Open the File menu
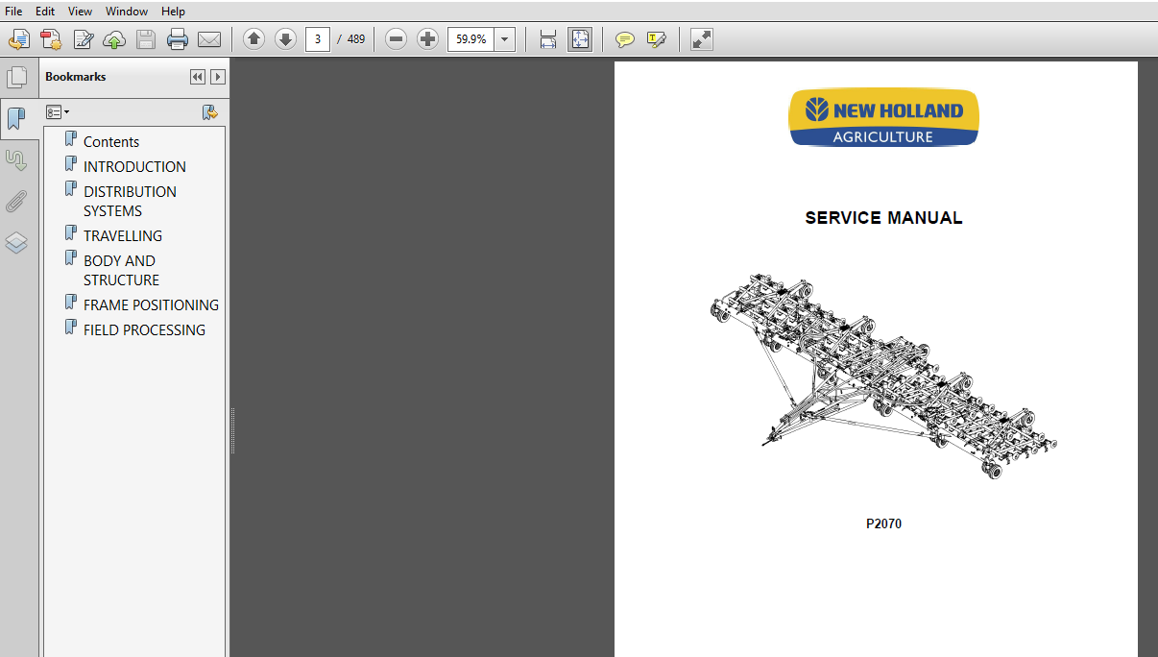The width and height of the screenshot is (1158, 657). point(13,12)
